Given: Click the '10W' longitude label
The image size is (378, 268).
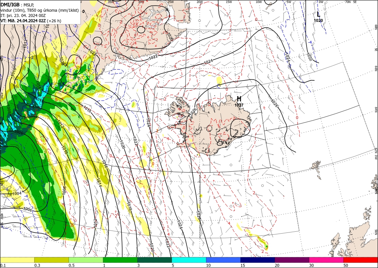Looking at the screenshot, I should pyautogui.click(x=259, y=2).
